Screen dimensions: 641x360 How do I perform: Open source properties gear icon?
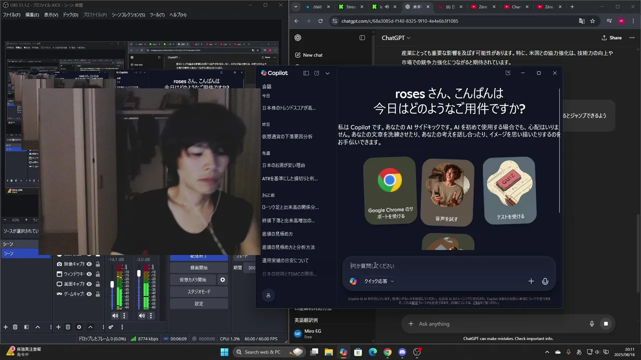tap(79, 327)
